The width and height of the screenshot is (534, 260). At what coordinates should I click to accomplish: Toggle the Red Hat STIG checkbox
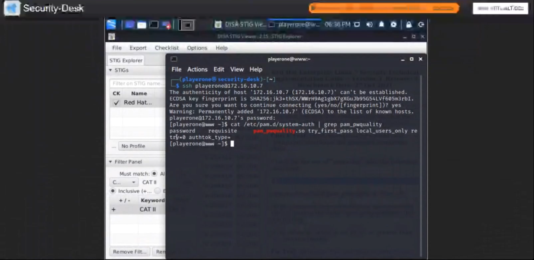tap(116, 103)
